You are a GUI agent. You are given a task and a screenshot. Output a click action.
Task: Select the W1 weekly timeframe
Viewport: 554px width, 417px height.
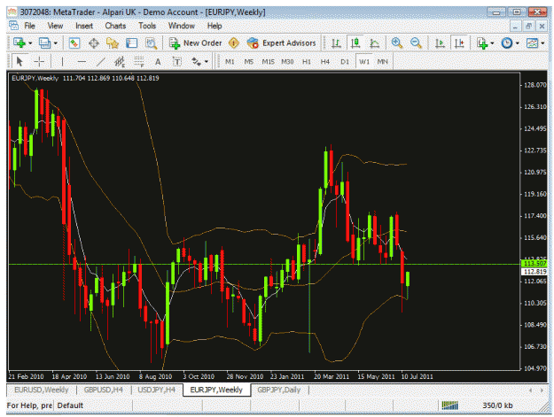click(x=364, y=62)
